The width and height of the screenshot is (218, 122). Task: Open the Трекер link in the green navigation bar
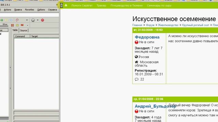102,5
